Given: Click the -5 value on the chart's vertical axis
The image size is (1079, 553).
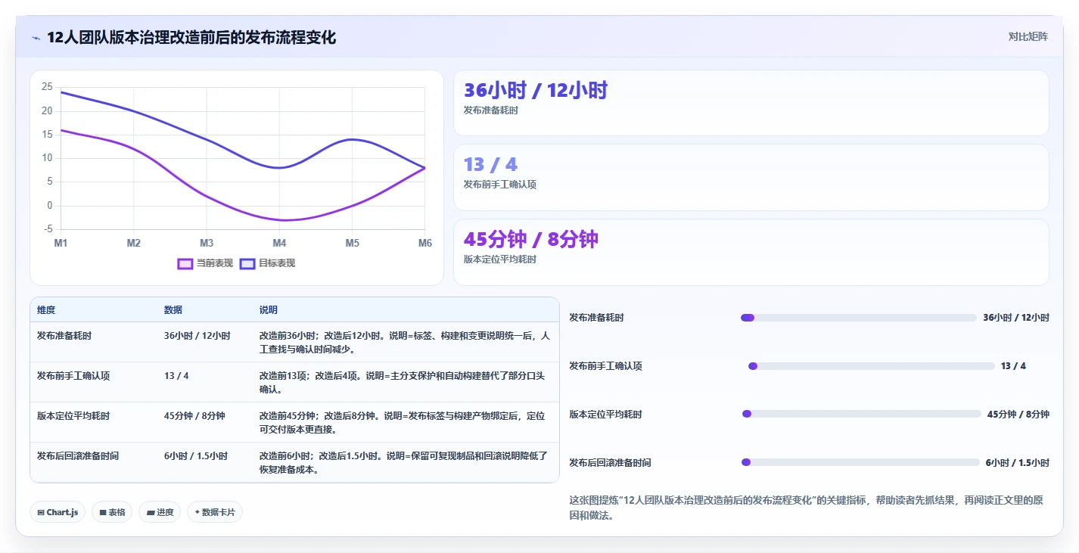Looking at the screenshot, I should pos(47,229).
